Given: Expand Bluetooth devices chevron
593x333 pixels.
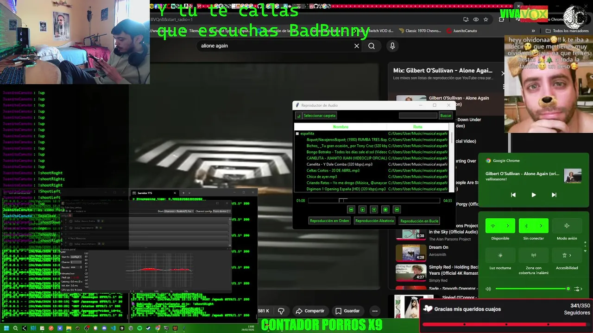Looking at the screenshot, I should (x=541, y=226).
